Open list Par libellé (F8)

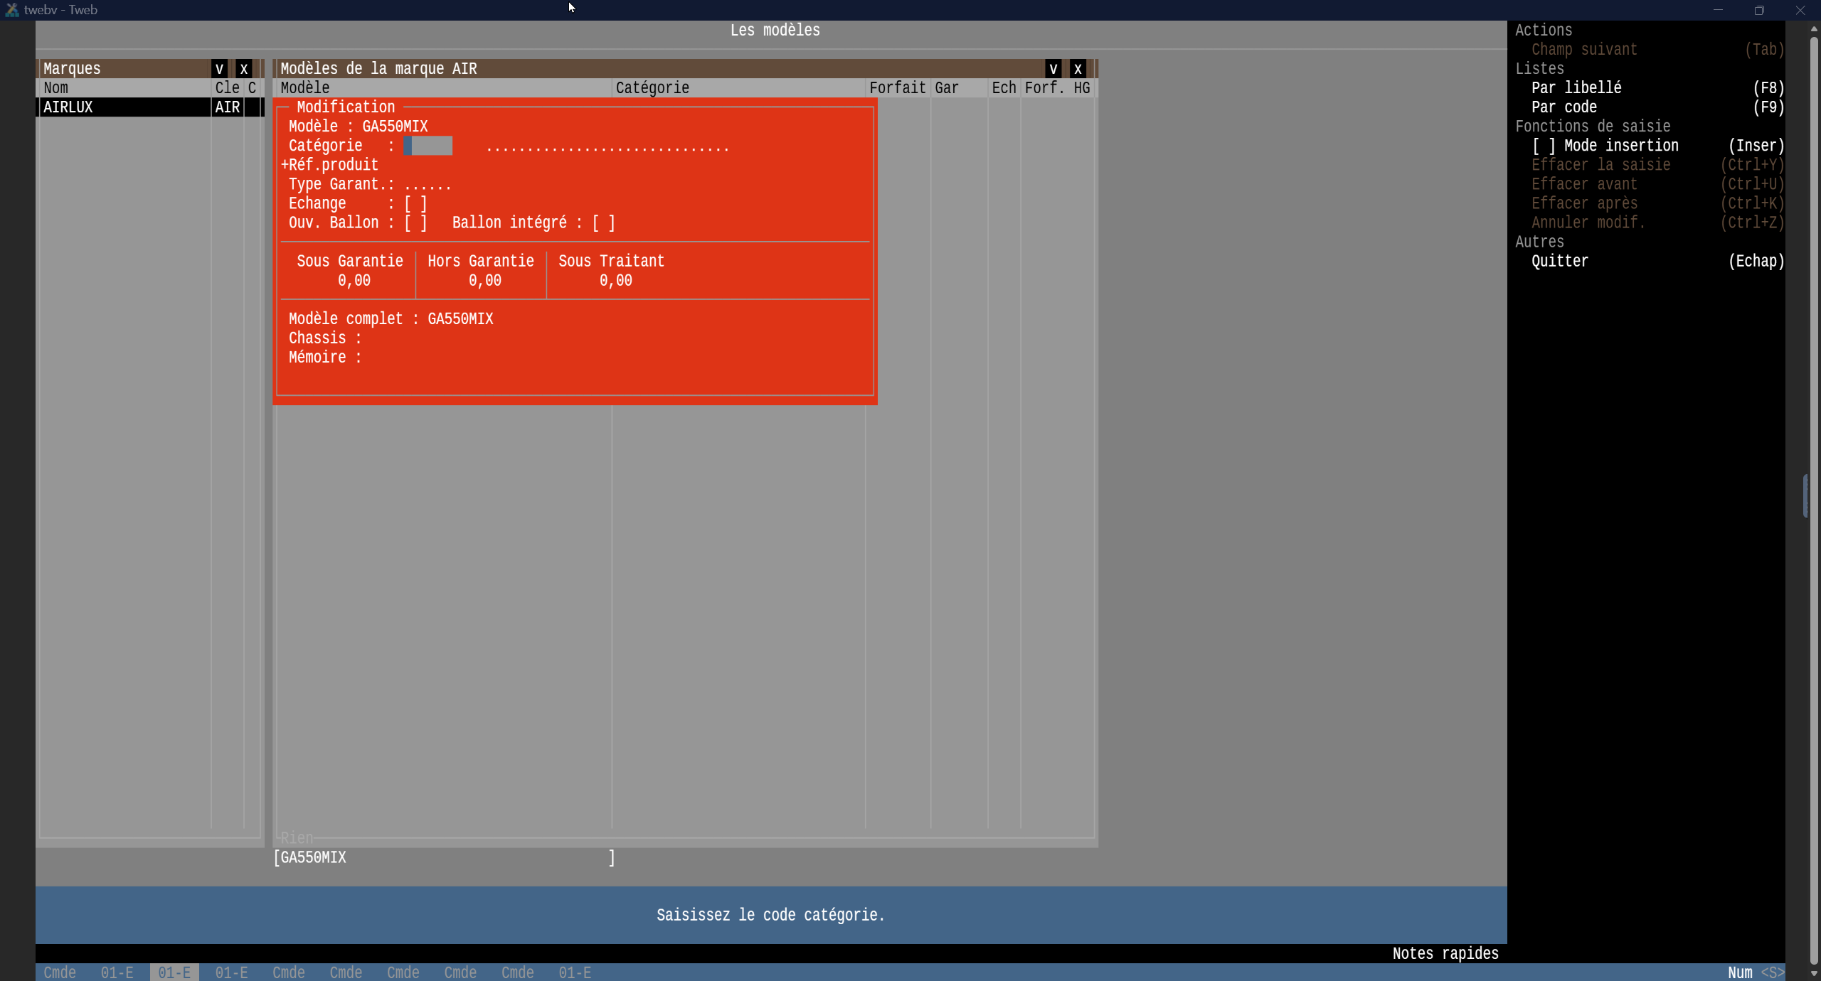tap(1576, 88)
